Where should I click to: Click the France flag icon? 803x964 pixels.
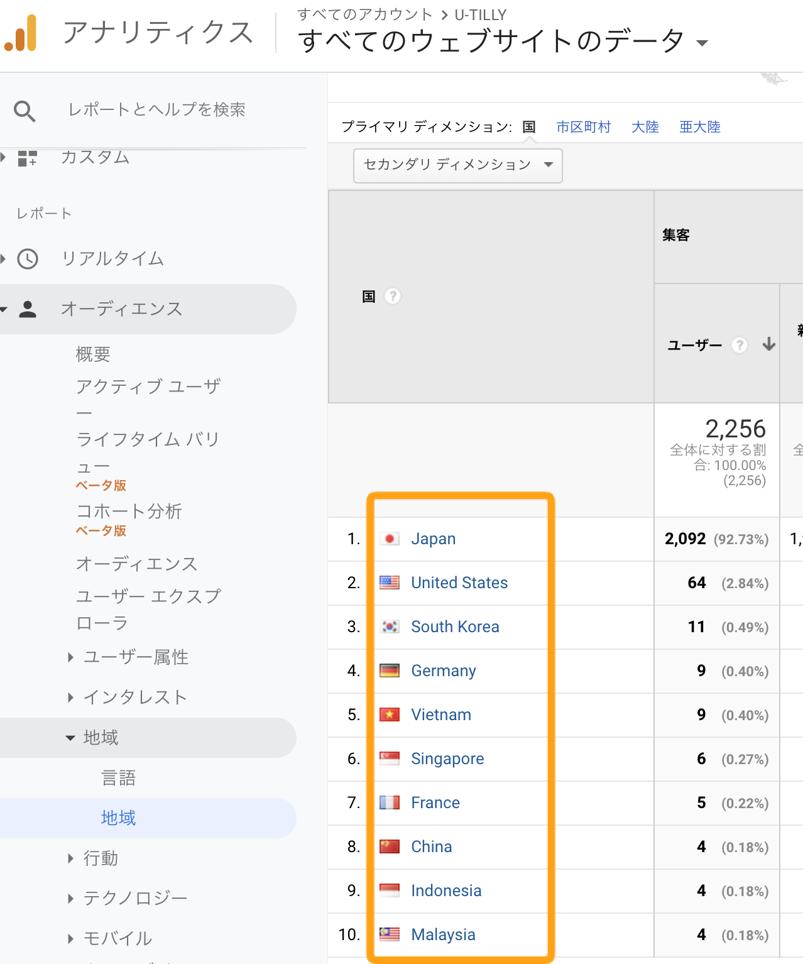tap(390, 802)
